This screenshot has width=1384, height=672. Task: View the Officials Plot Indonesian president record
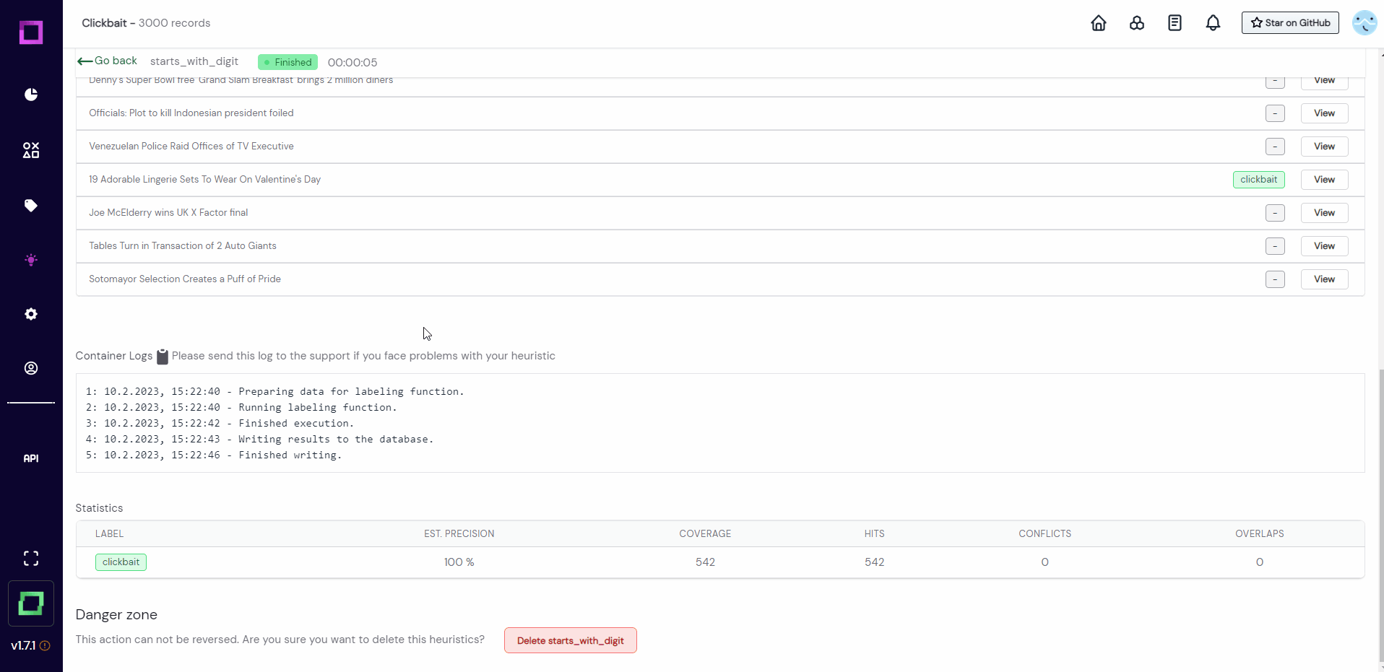(1324, 113)
